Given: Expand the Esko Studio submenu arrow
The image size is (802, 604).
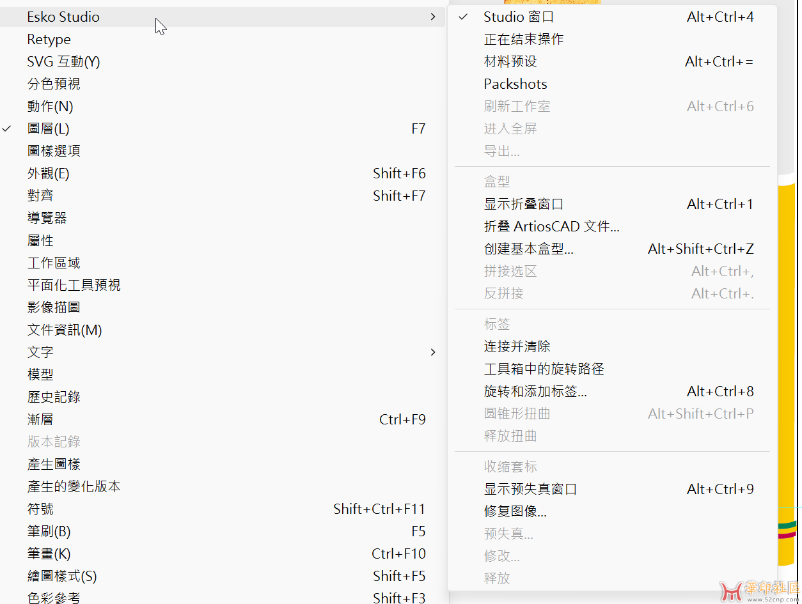Looking at the screenshot, I should [x=433, y=17].
